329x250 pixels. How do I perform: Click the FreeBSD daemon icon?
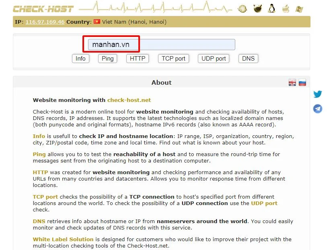pos(257,9)
